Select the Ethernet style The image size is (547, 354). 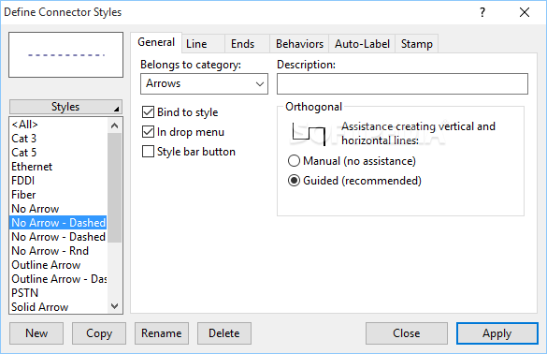click(58, 167)
